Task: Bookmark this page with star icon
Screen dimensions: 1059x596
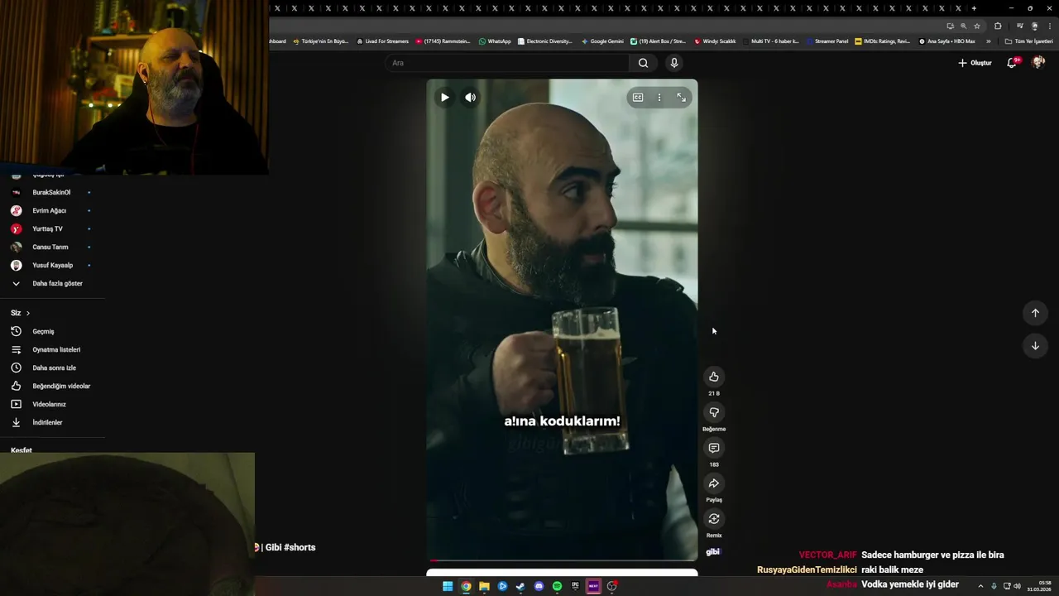Action: tap(977, 26)
